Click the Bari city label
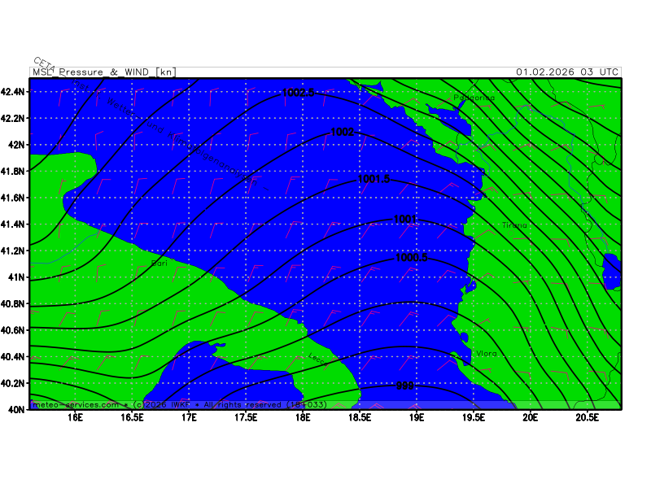This screenshot has height=488, width=651. point(159,264)
